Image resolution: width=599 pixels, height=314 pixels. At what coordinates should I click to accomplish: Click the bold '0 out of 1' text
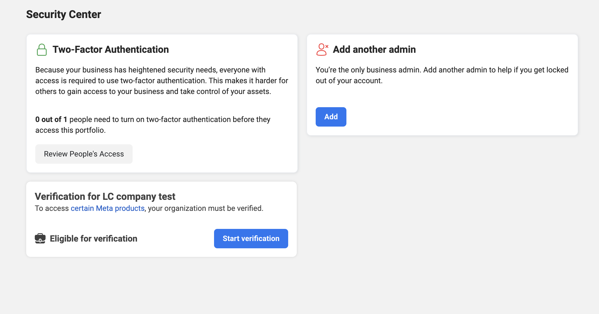[51, 119]
